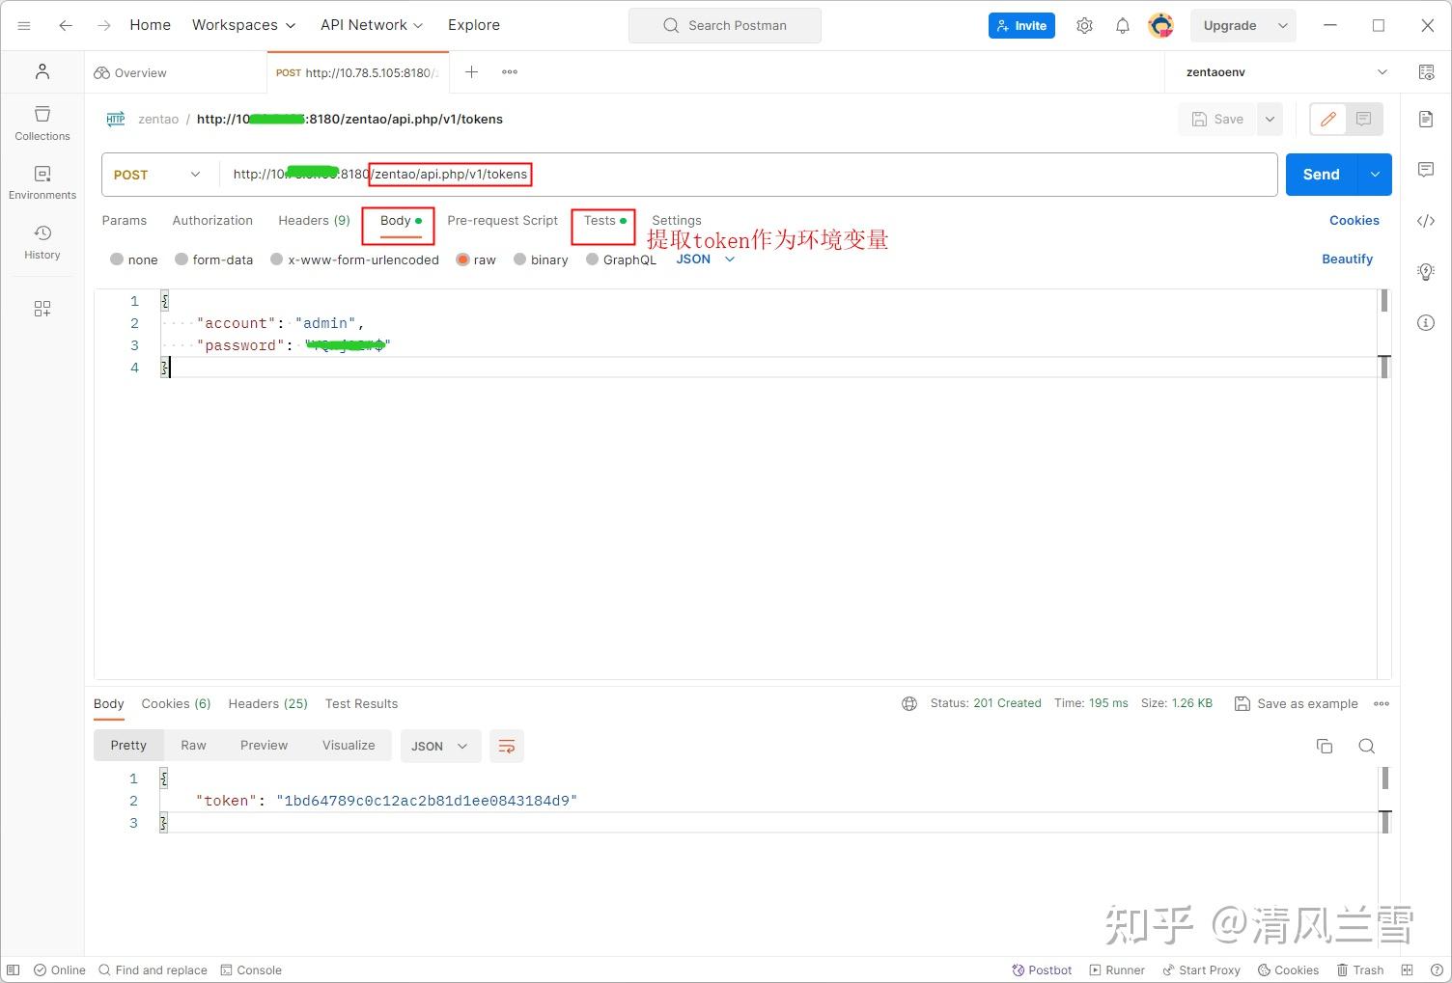This screenshot has height=983, width=1452.
Task: Open the environment quick look icon
Action: 1426,72
